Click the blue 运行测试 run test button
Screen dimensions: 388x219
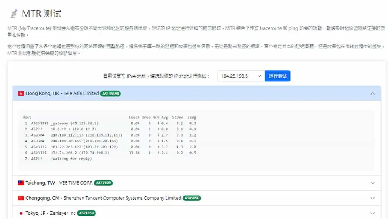pyautogui.click(x=277, y=76)
